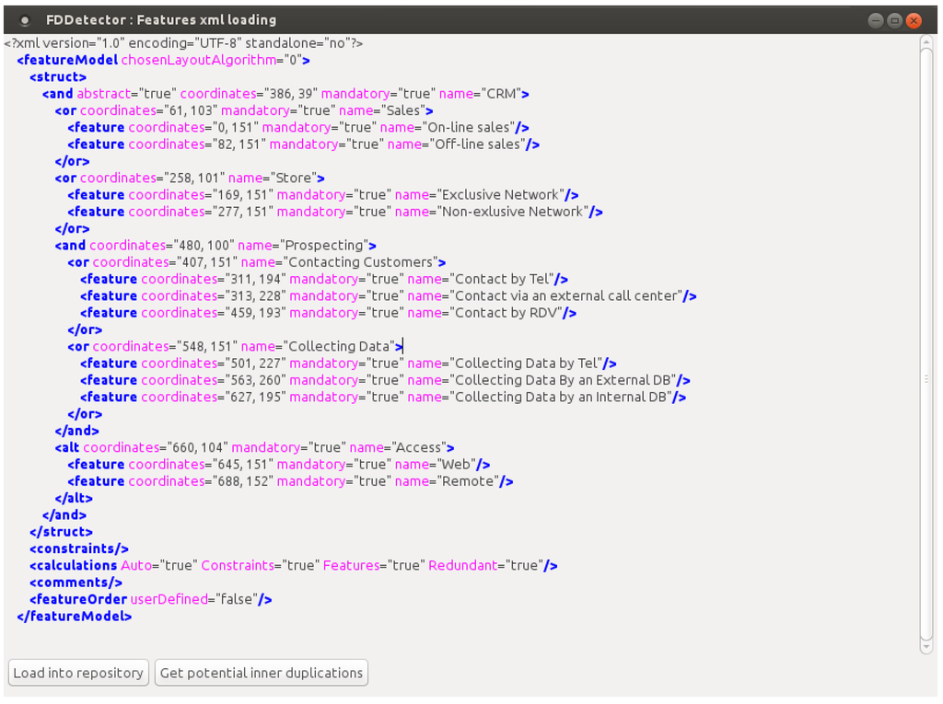
Task: Open window menu icon in title bar
Action: [25, 20]
